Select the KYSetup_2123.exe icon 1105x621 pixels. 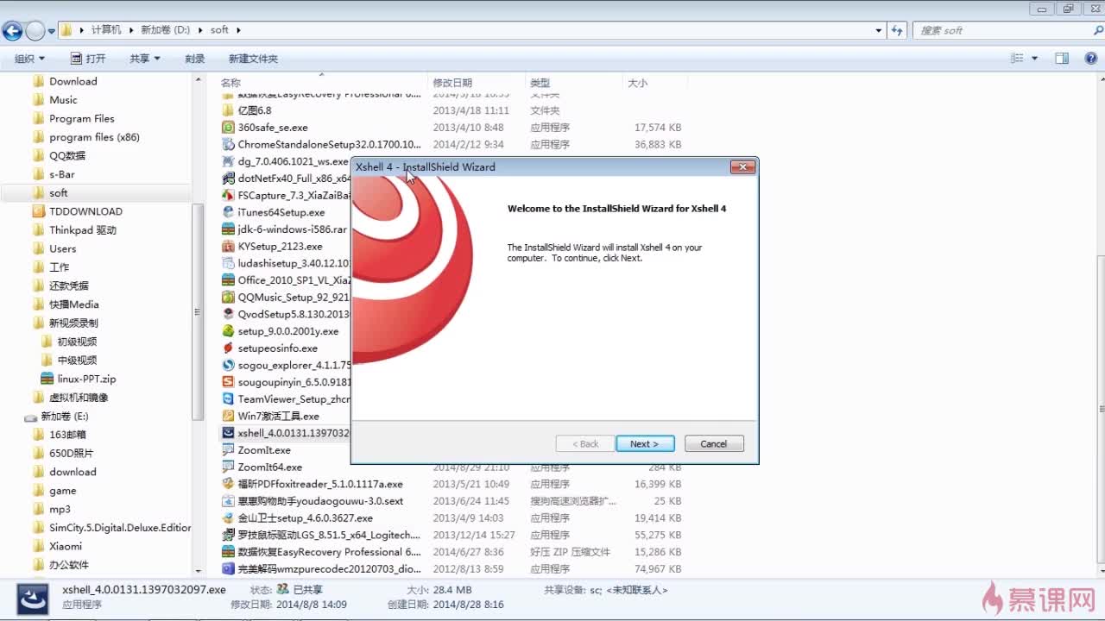[228, 247]
